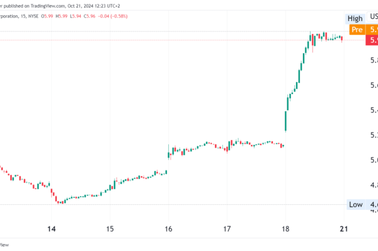Viewport: 378px width, 251px height.
Task: Click the open value O5.99
Action: pos(47,16)
